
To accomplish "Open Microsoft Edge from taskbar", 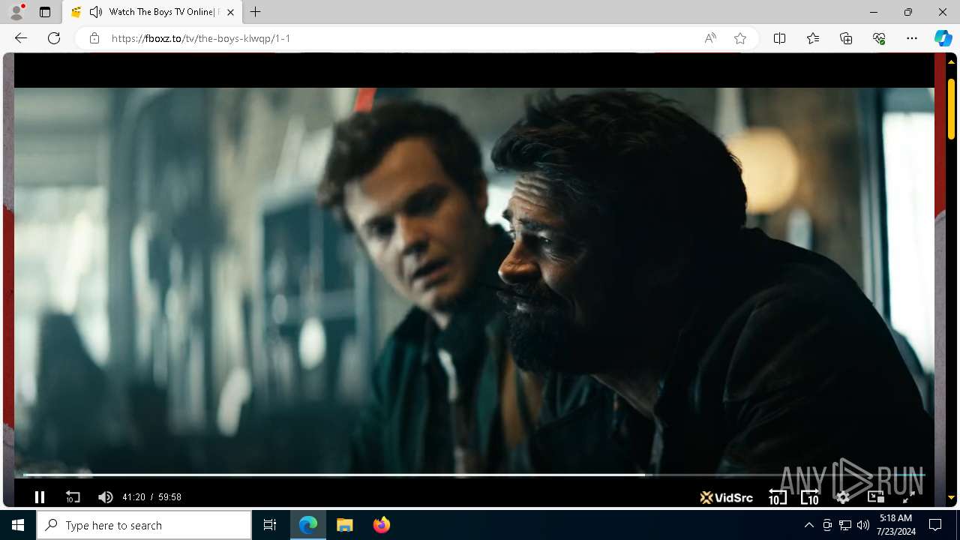I will 309,525.
